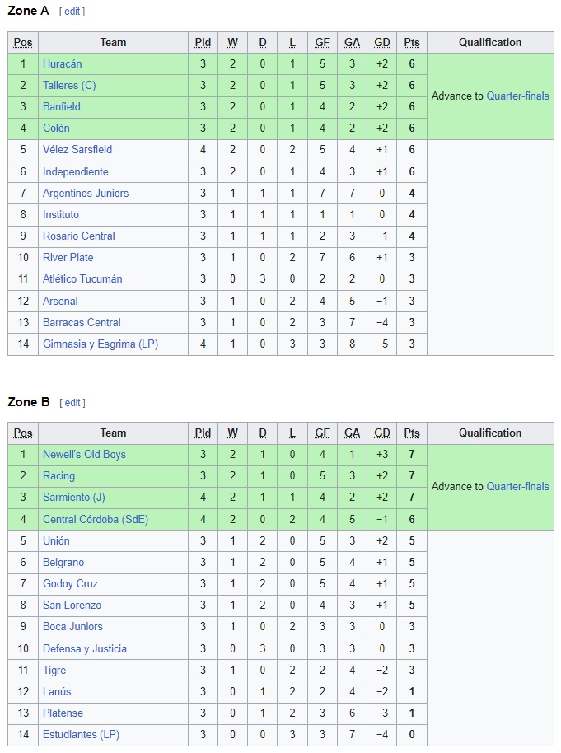Open Quarter-finals link in Zone A table
This screenshot has height=753, width=561.
coord(517,96)
